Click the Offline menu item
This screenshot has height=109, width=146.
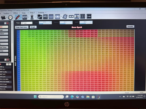(15, 13)
